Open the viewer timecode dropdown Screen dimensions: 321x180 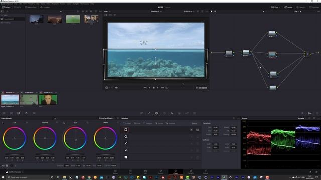tap(189, 12)
